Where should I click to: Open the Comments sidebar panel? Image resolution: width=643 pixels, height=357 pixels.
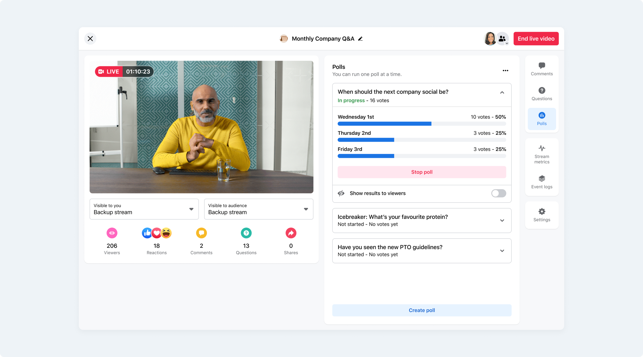pos(542,69)
